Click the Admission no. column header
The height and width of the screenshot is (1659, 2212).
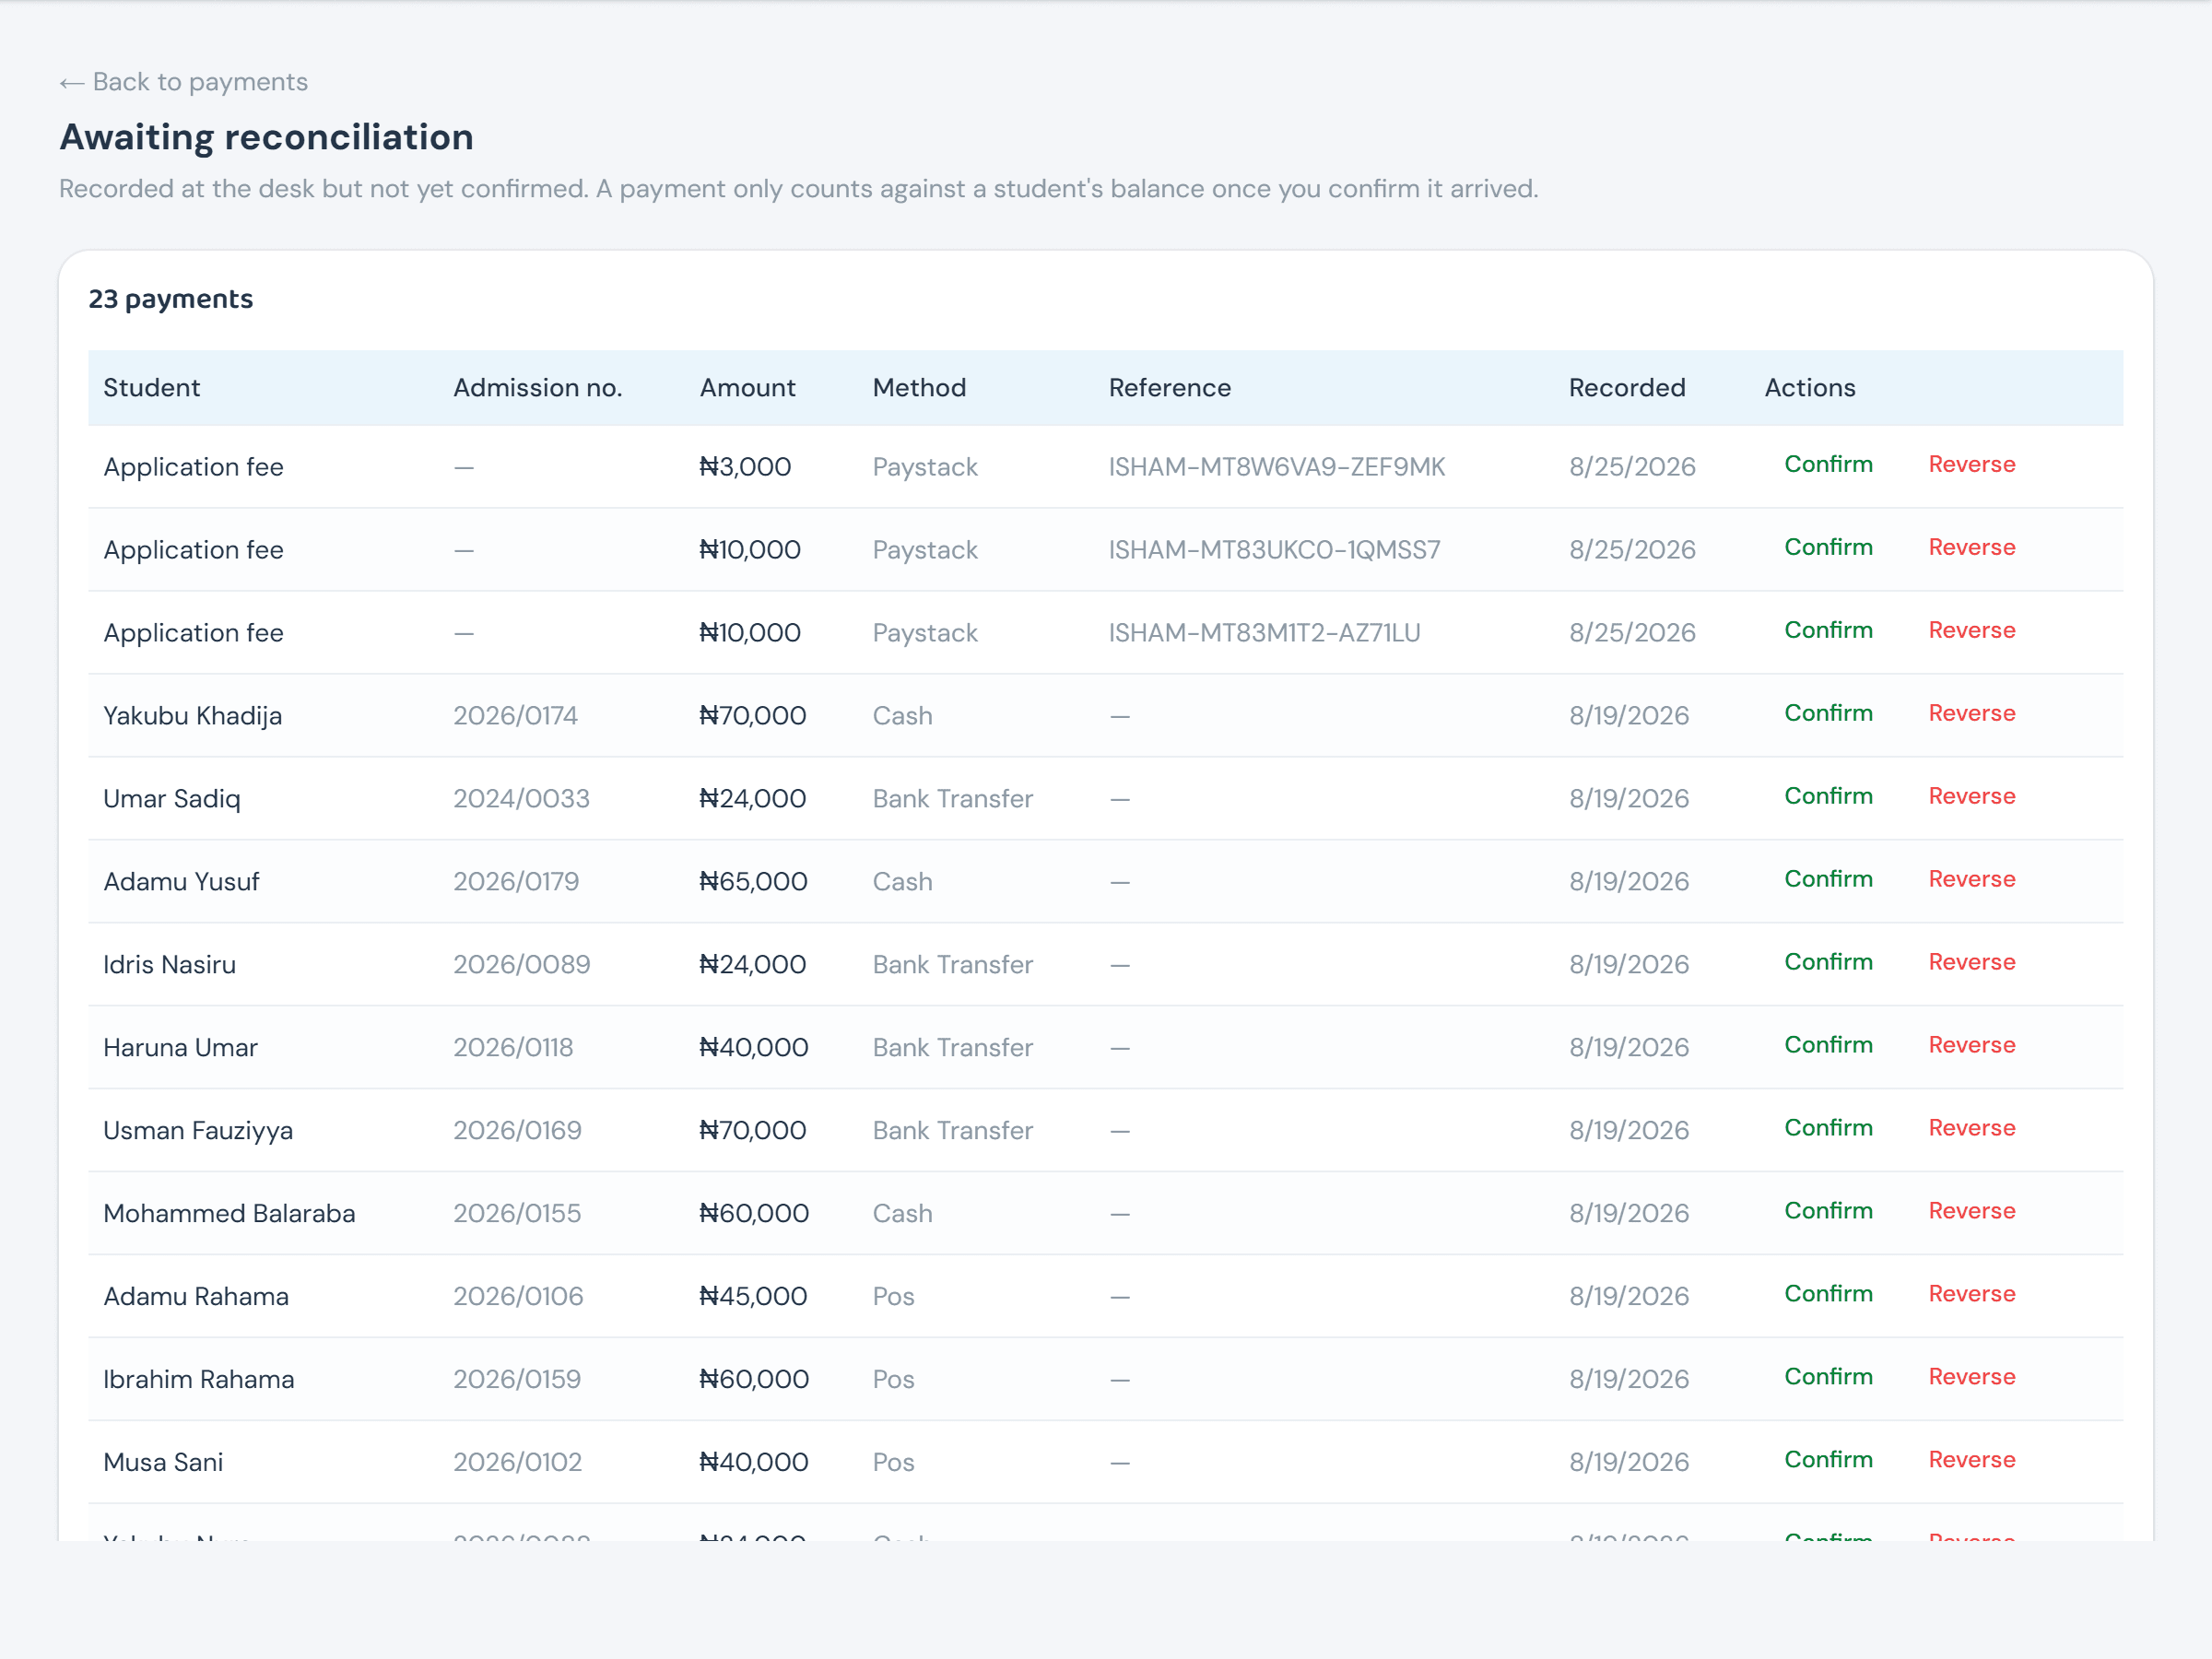[538, 388]
